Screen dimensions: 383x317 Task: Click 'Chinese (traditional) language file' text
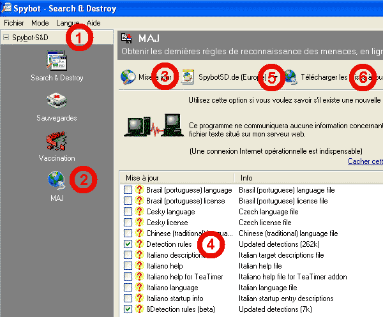[x=289, y=233]
